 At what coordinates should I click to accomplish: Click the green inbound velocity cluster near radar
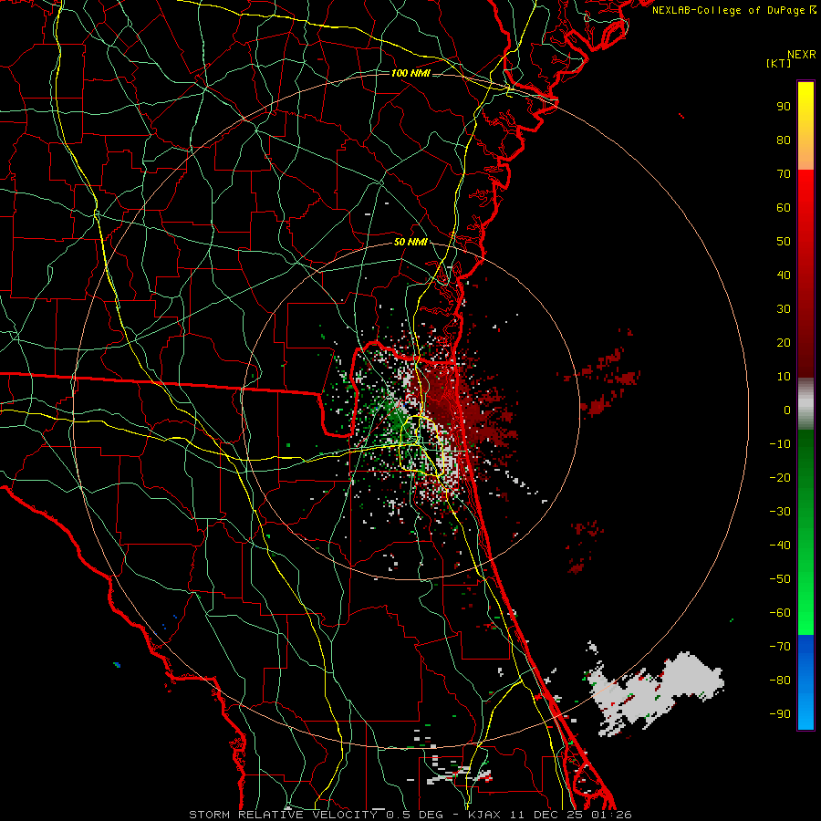tap(397, 416)
